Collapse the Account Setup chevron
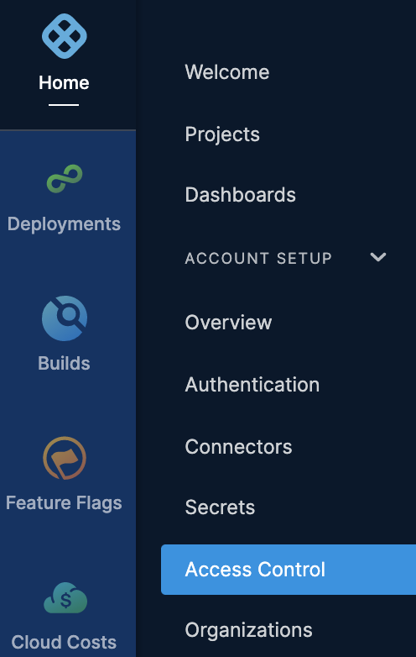 coord(378,257)
